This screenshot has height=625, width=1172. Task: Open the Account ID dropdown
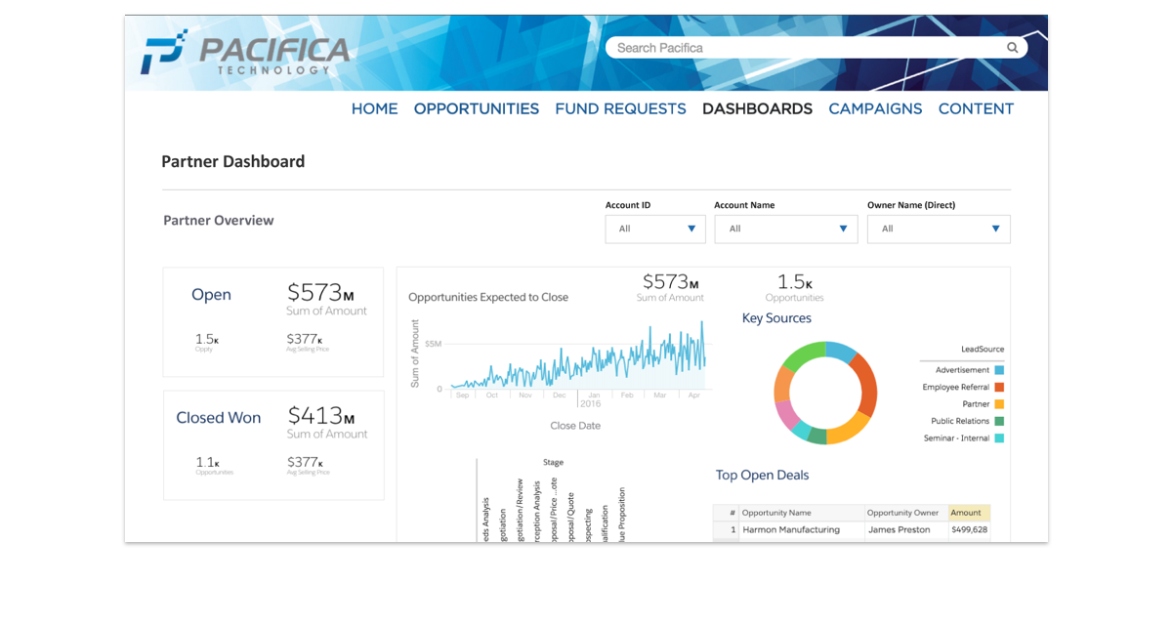pyautogui.click(x=655, y=229)
